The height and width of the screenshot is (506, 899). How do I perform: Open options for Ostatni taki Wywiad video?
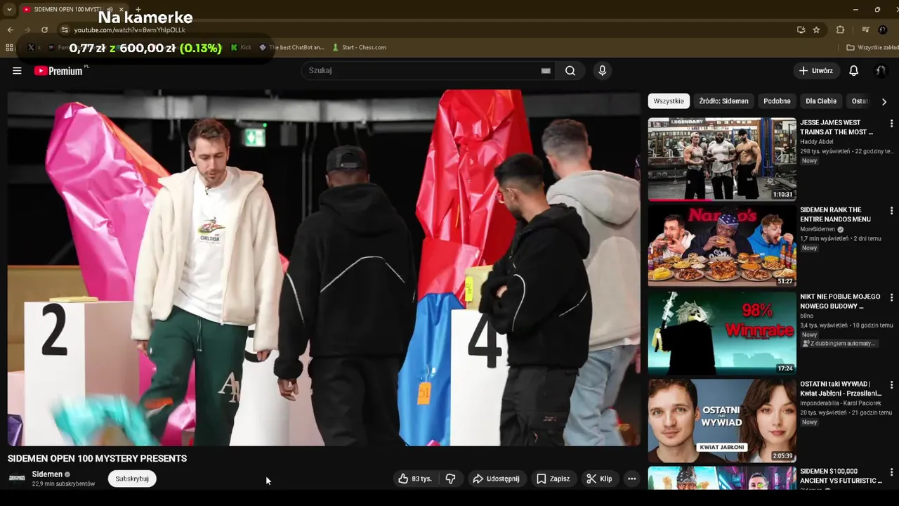891,385
